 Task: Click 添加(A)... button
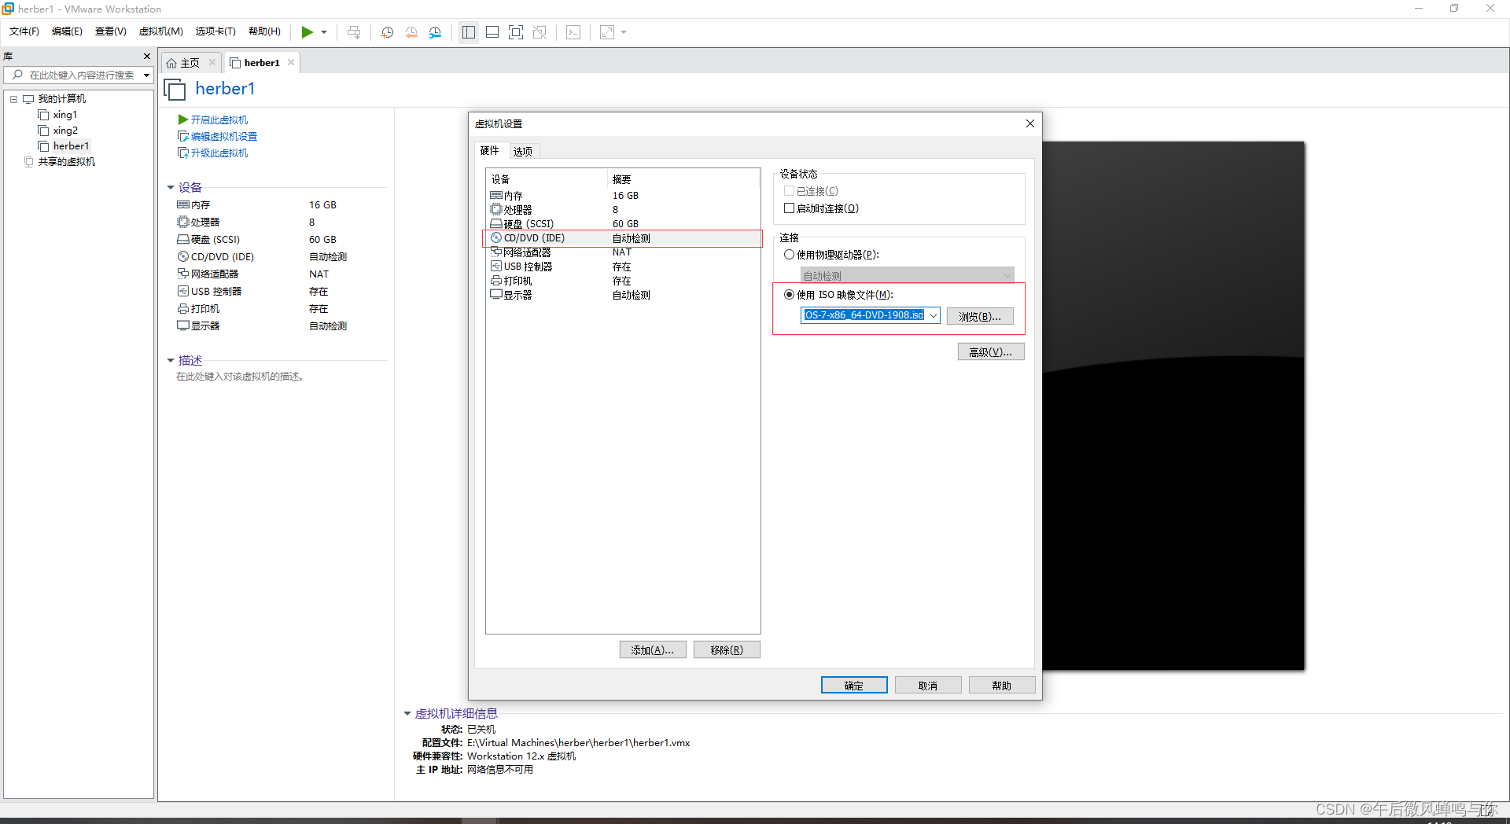653,649
